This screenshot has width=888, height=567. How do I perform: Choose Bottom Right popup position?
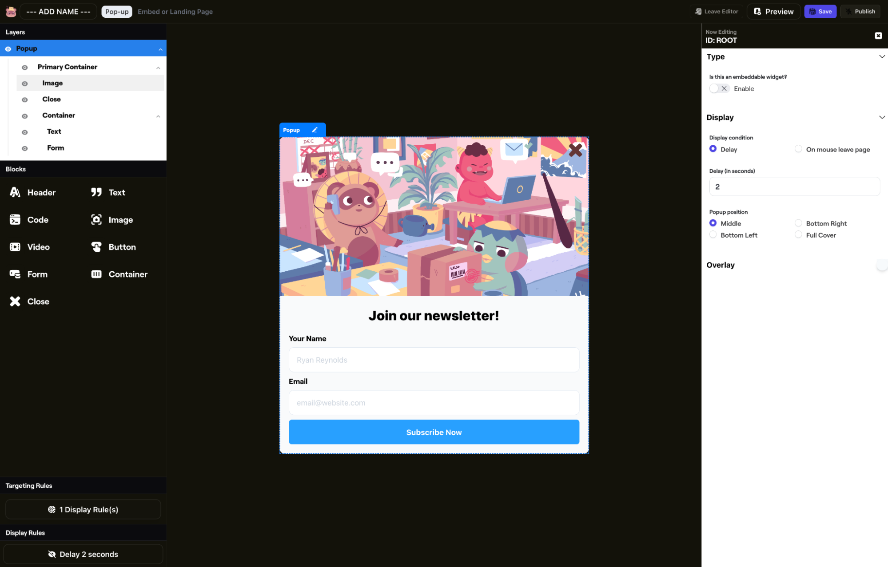[798, 223]
